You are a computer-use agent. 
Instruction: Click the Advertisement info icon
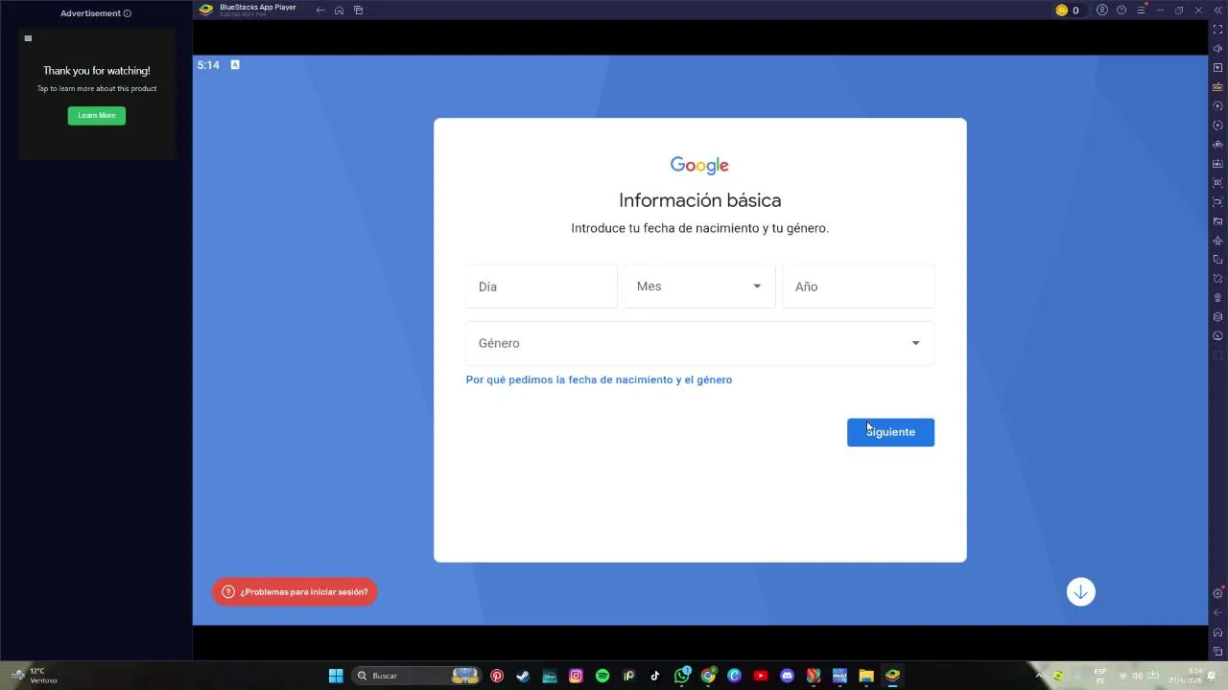[128, 13]
